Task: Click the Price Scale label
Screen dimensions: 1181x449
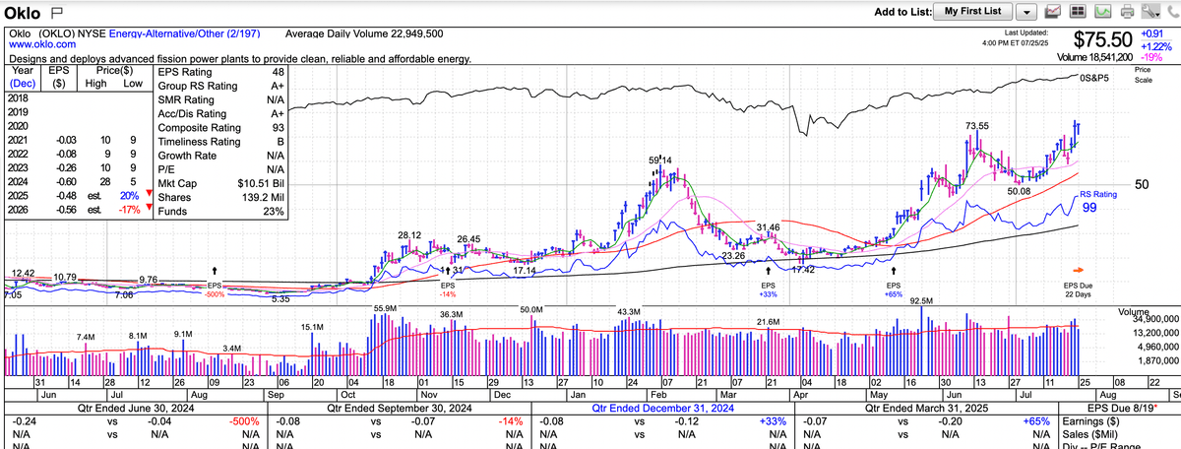Action: coord(1143,75)
